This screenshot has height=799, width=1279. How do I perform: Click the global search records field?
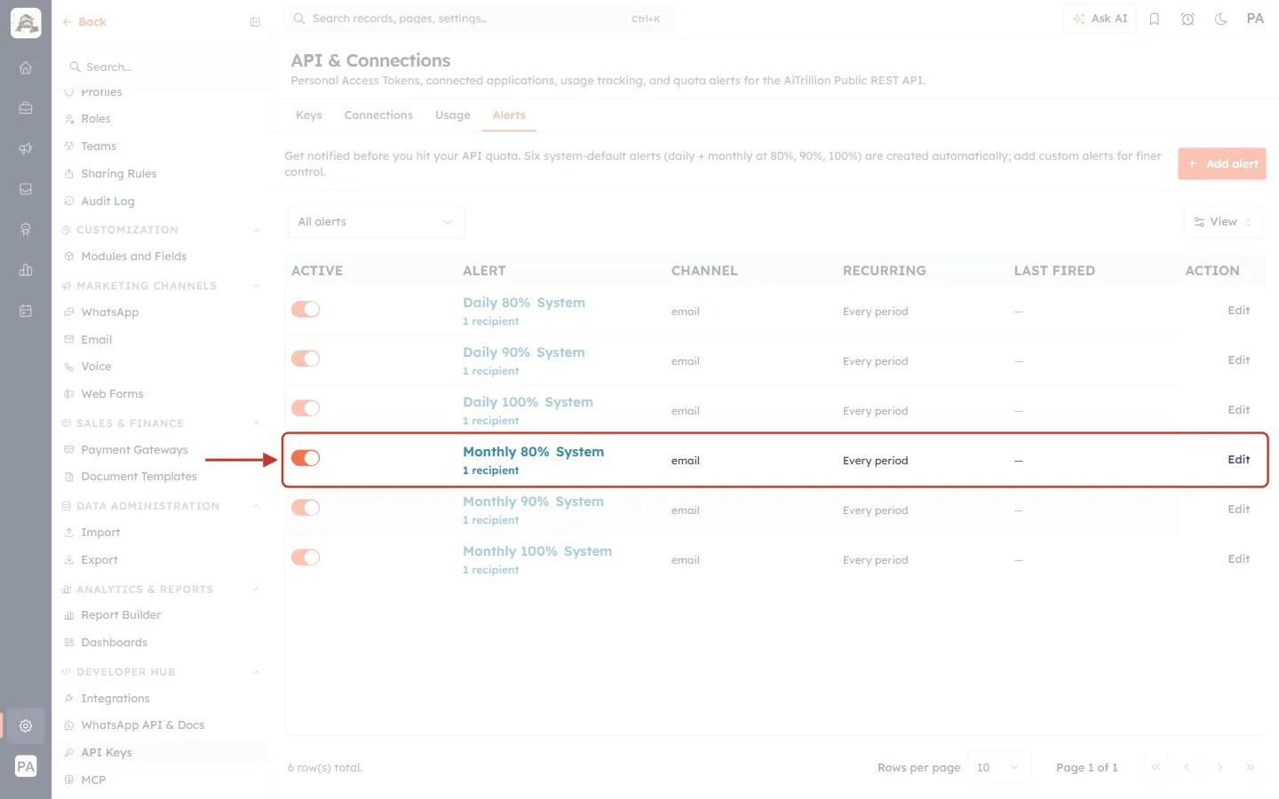(x=479, y=19)
